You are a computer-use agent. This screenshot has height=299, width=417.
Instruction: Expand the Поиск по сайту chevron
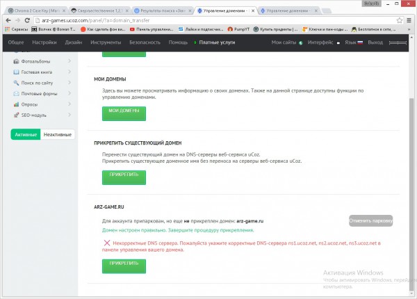click(x=69, y=83)
